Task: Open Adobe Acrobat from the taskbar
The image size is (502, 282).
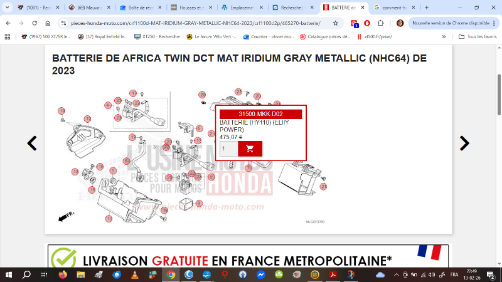Action: [x=333, y=274]
